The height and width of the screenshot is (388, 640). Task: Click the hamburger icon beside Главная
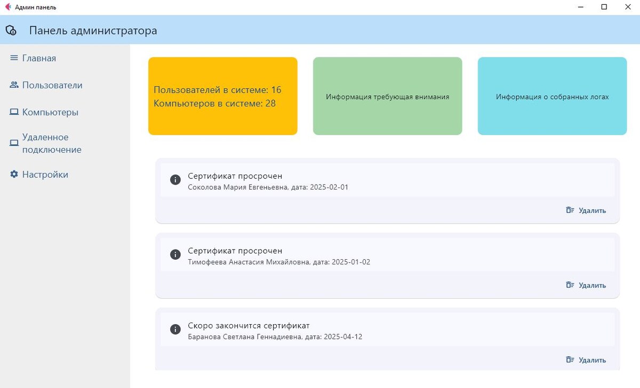click(x=14, y=58)
